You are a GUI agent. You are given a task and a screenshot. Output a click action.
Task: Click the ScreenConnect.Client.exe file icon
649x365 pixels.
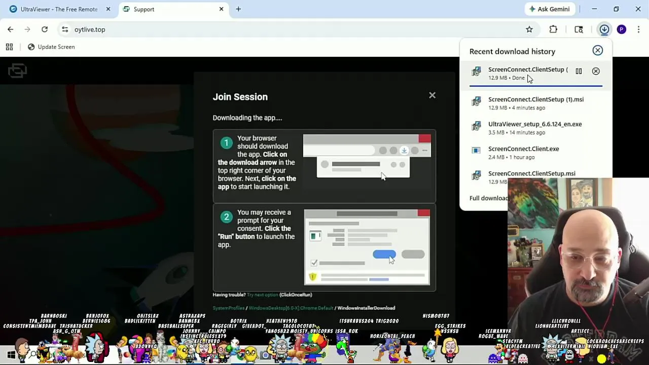click(x=476, y=151)
